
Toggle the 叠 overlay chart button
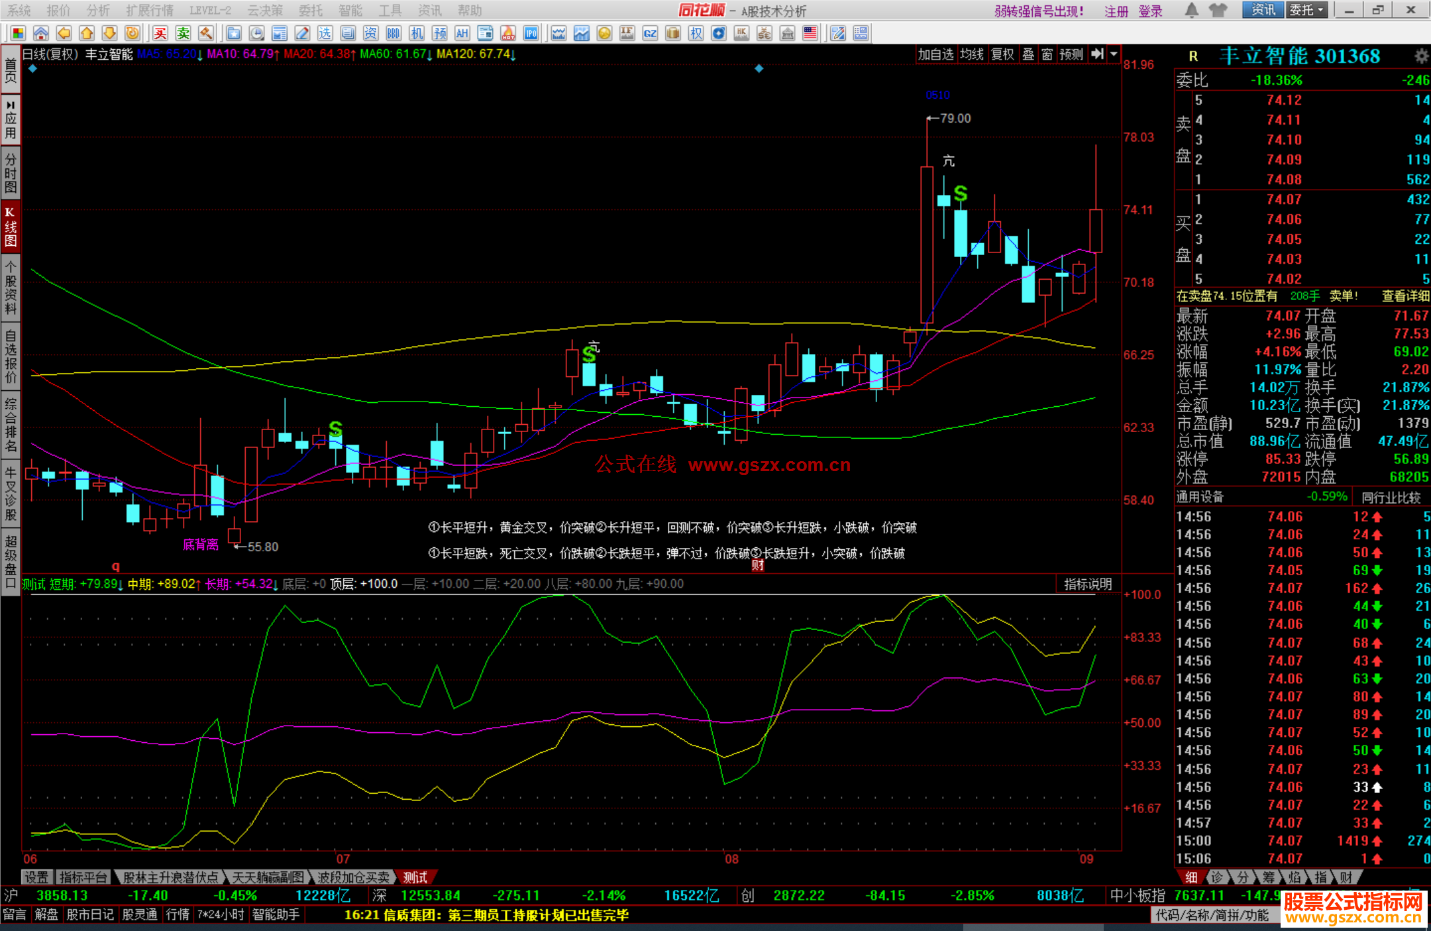click(x=1028, y=54)
